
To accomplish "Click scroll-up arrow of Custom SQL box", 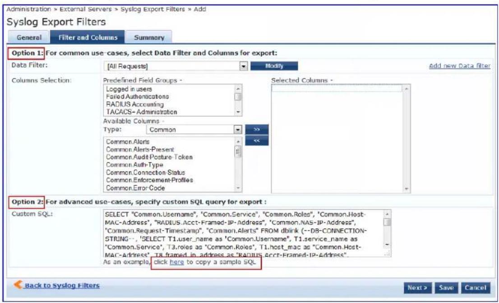I will coord(387,214).
